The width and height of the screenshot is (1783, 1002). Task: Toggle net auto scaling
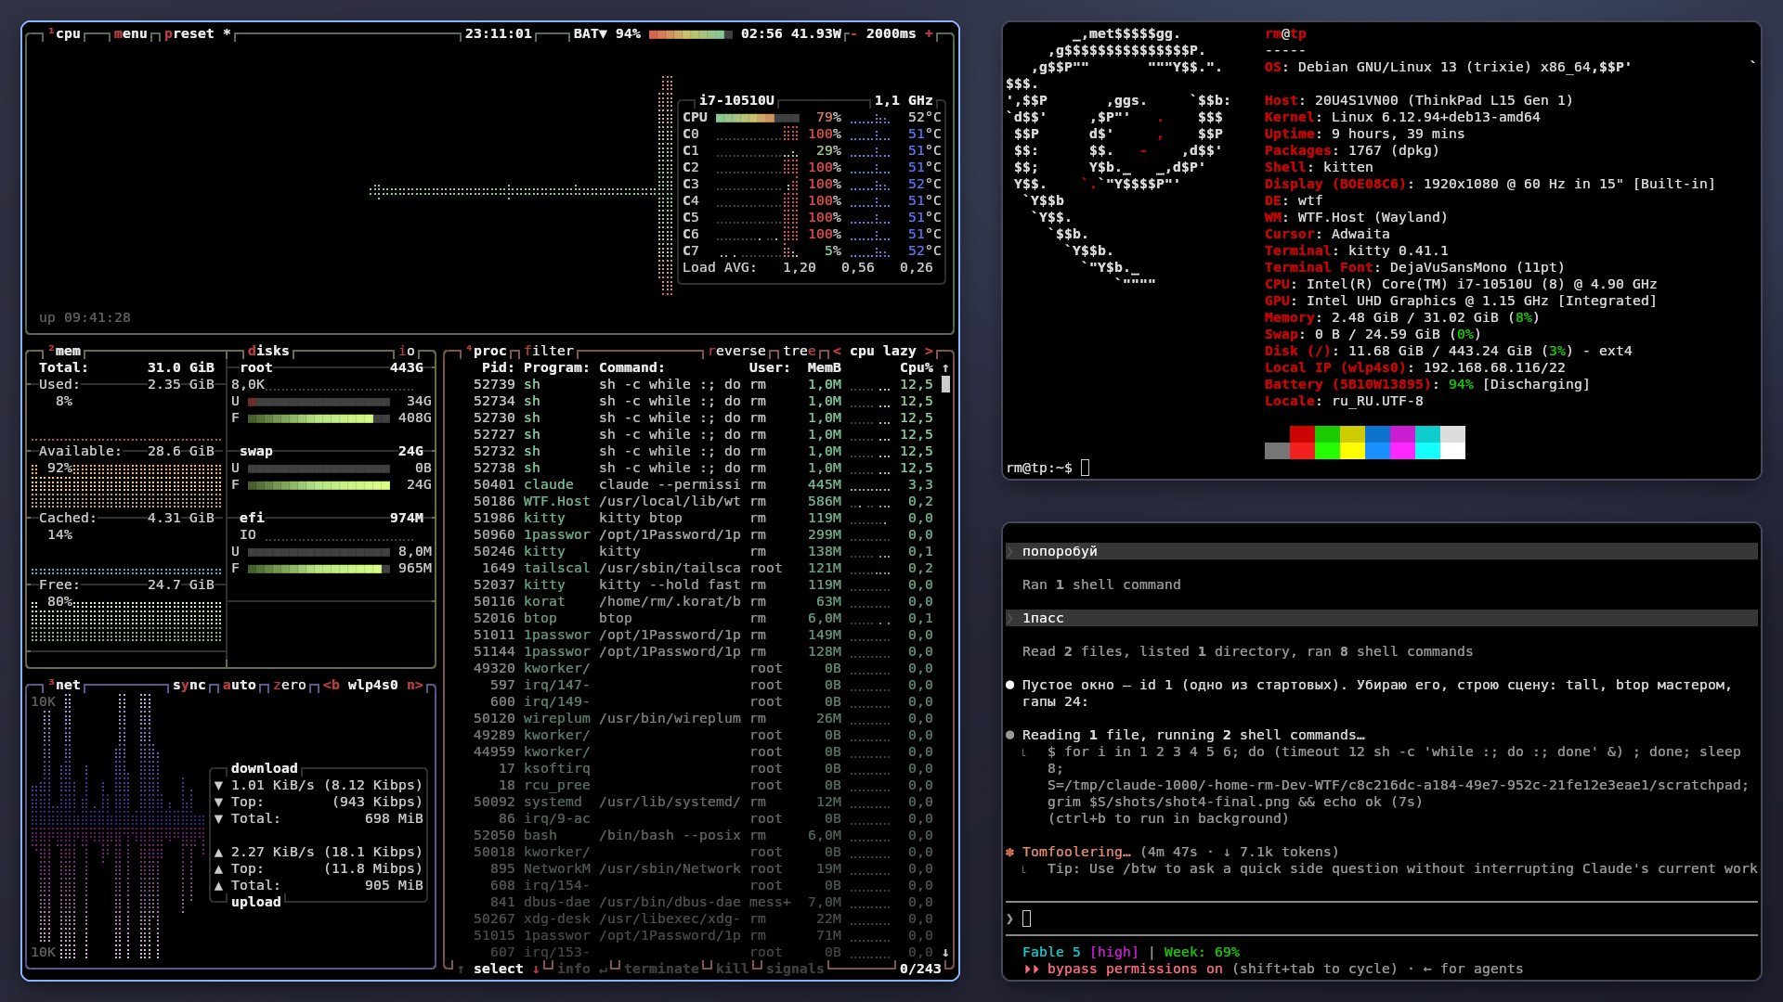click(240, 686)
